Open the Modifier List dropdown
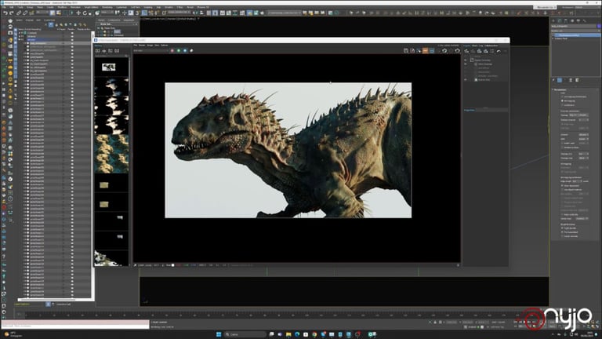This screenshot has width=602, height=339. 576,31
